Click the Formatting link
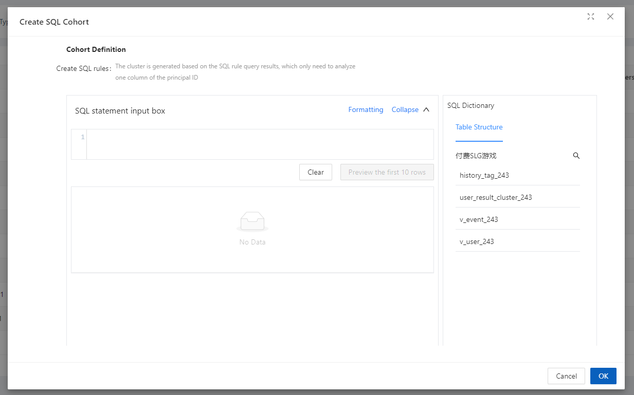 366,109
